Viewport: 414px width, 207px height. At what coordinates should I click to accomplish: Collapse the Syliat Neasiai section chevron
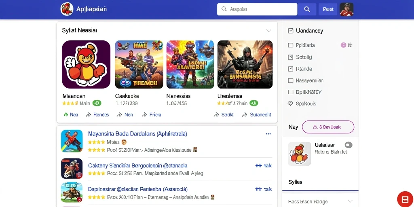[268, 31]
